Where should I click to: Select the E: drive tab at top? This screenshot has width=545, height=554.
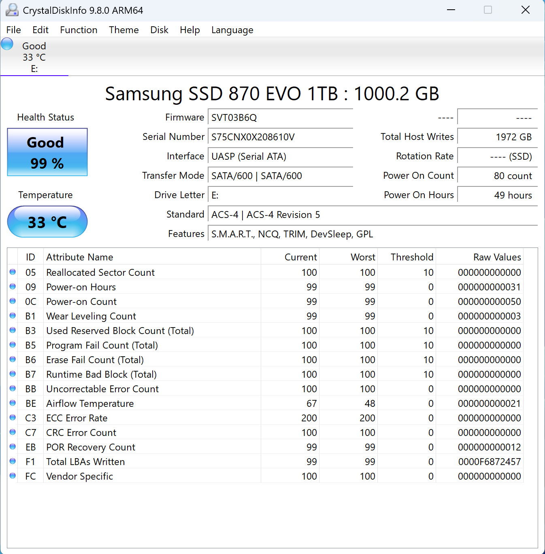pyautogui.click(x=34, y=57)
